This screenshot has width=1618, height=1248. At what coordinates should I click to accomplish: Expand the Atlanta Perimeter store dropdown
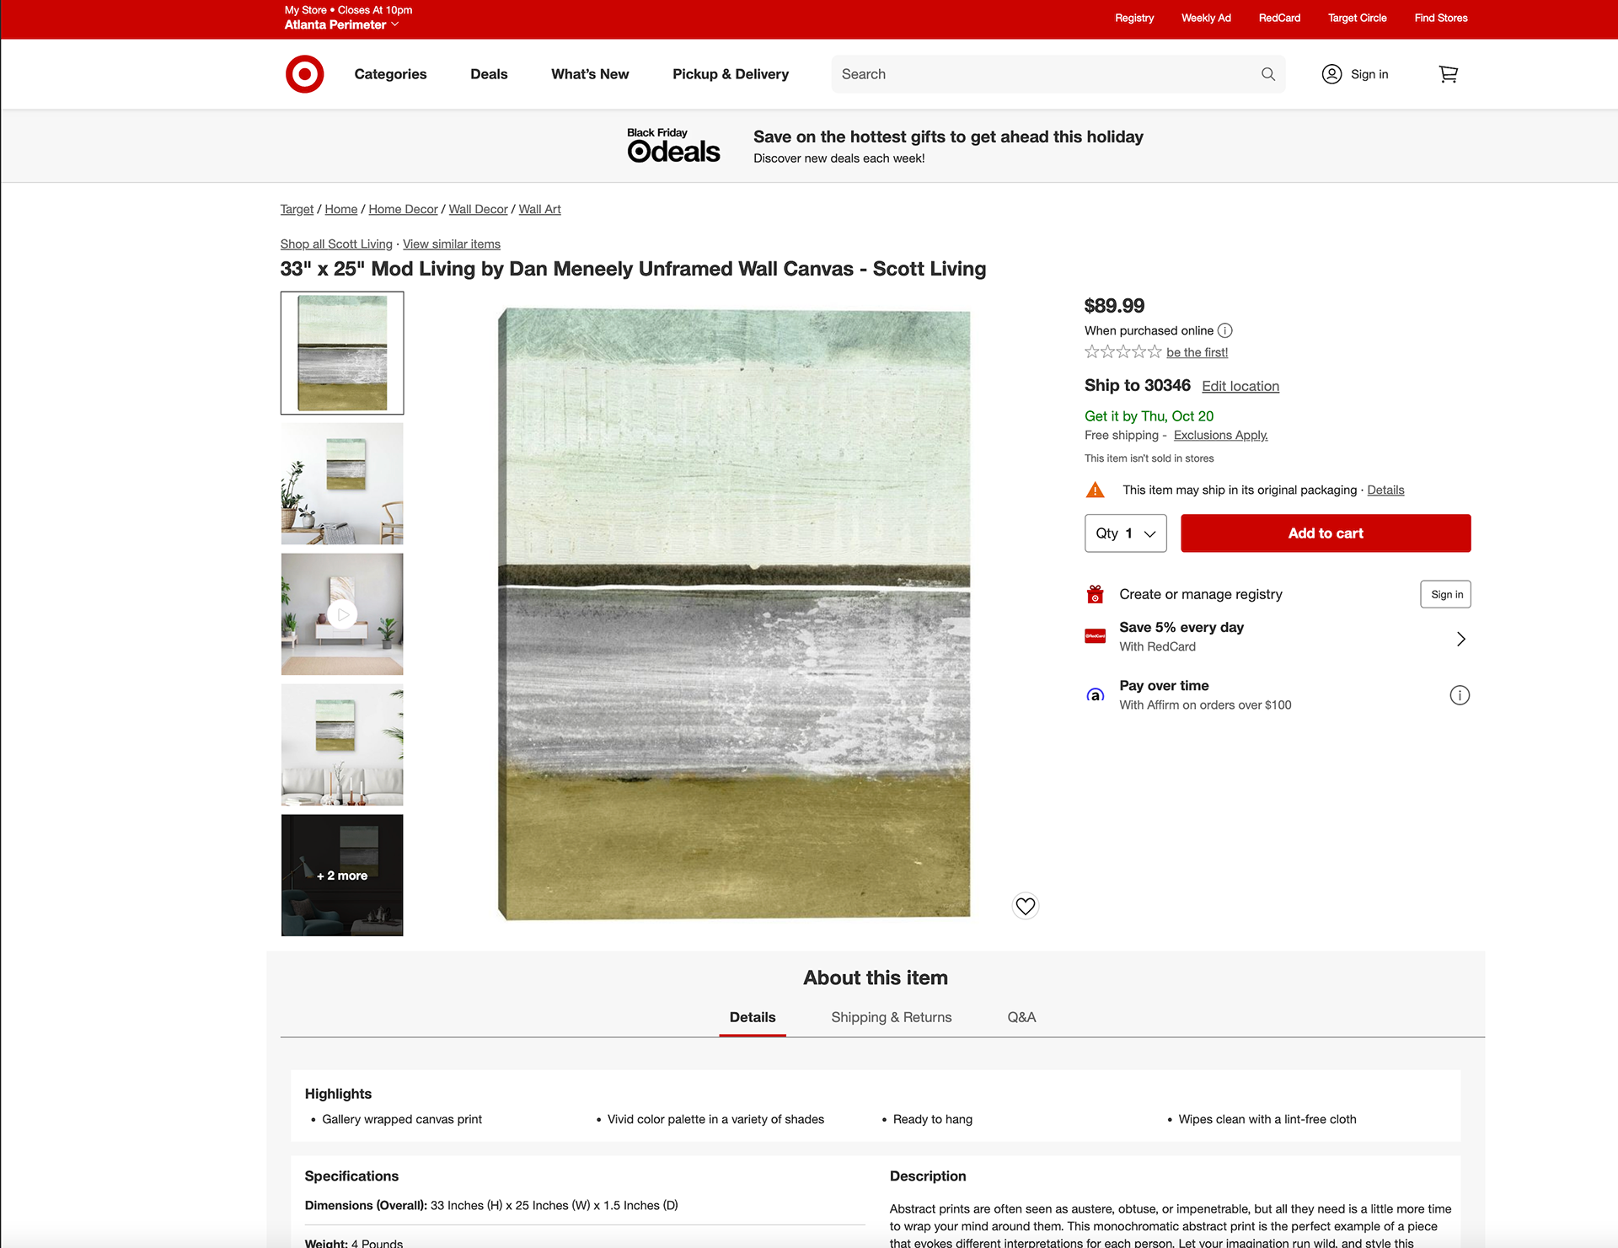pos(341,24)
